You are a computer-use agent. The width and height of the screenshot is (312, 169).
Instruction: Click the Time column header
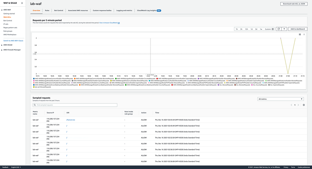tap(157, 113)
